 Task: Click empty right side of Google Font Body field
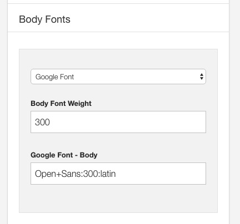click(x=159, y=174)
